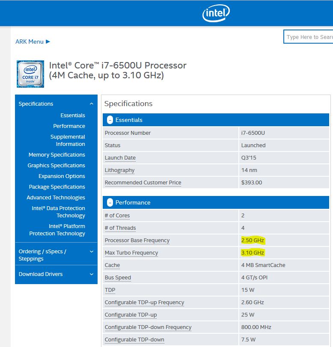This screenshot has height=347, width=333.
Task: Click the 800.00 MHz value
Action: [256, 327]
